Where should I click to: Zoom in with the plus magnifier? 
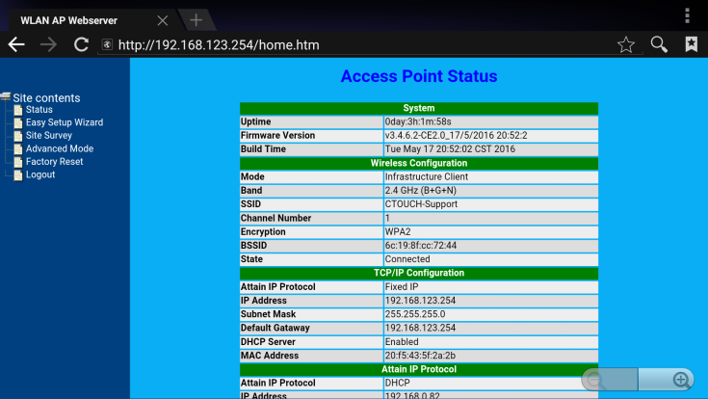pyautogui.click(x=681, y=380)
